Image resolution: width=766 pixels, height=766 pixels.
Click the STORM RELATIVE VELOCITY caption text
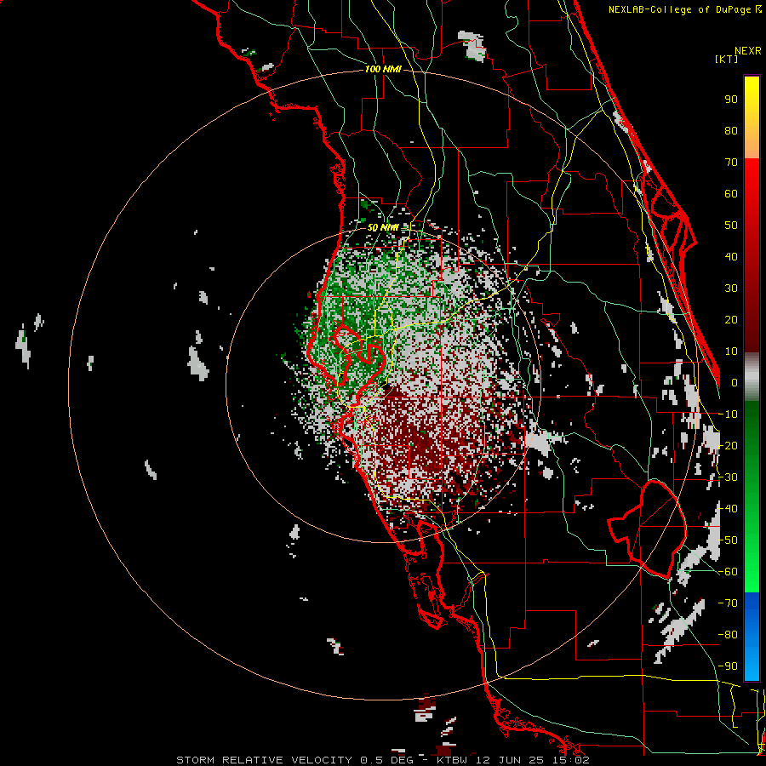point(264,760)
